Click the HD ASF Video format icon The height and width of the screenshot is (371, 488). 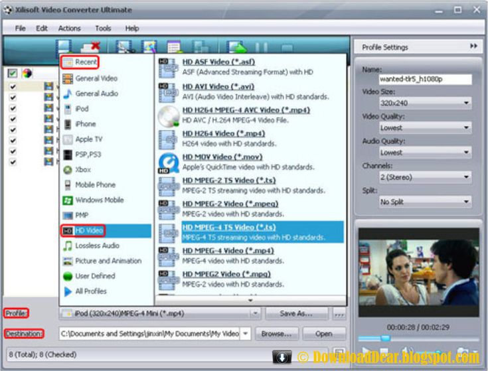169,68
